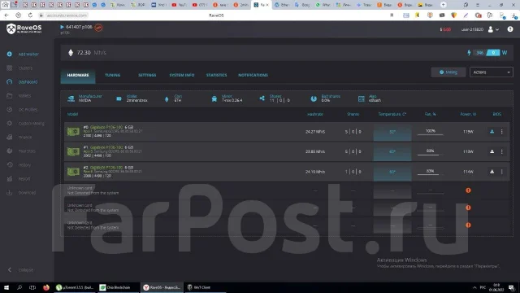Open Report in the sidebar
Screen dimensions: 520x293
(x=24, y=179)
